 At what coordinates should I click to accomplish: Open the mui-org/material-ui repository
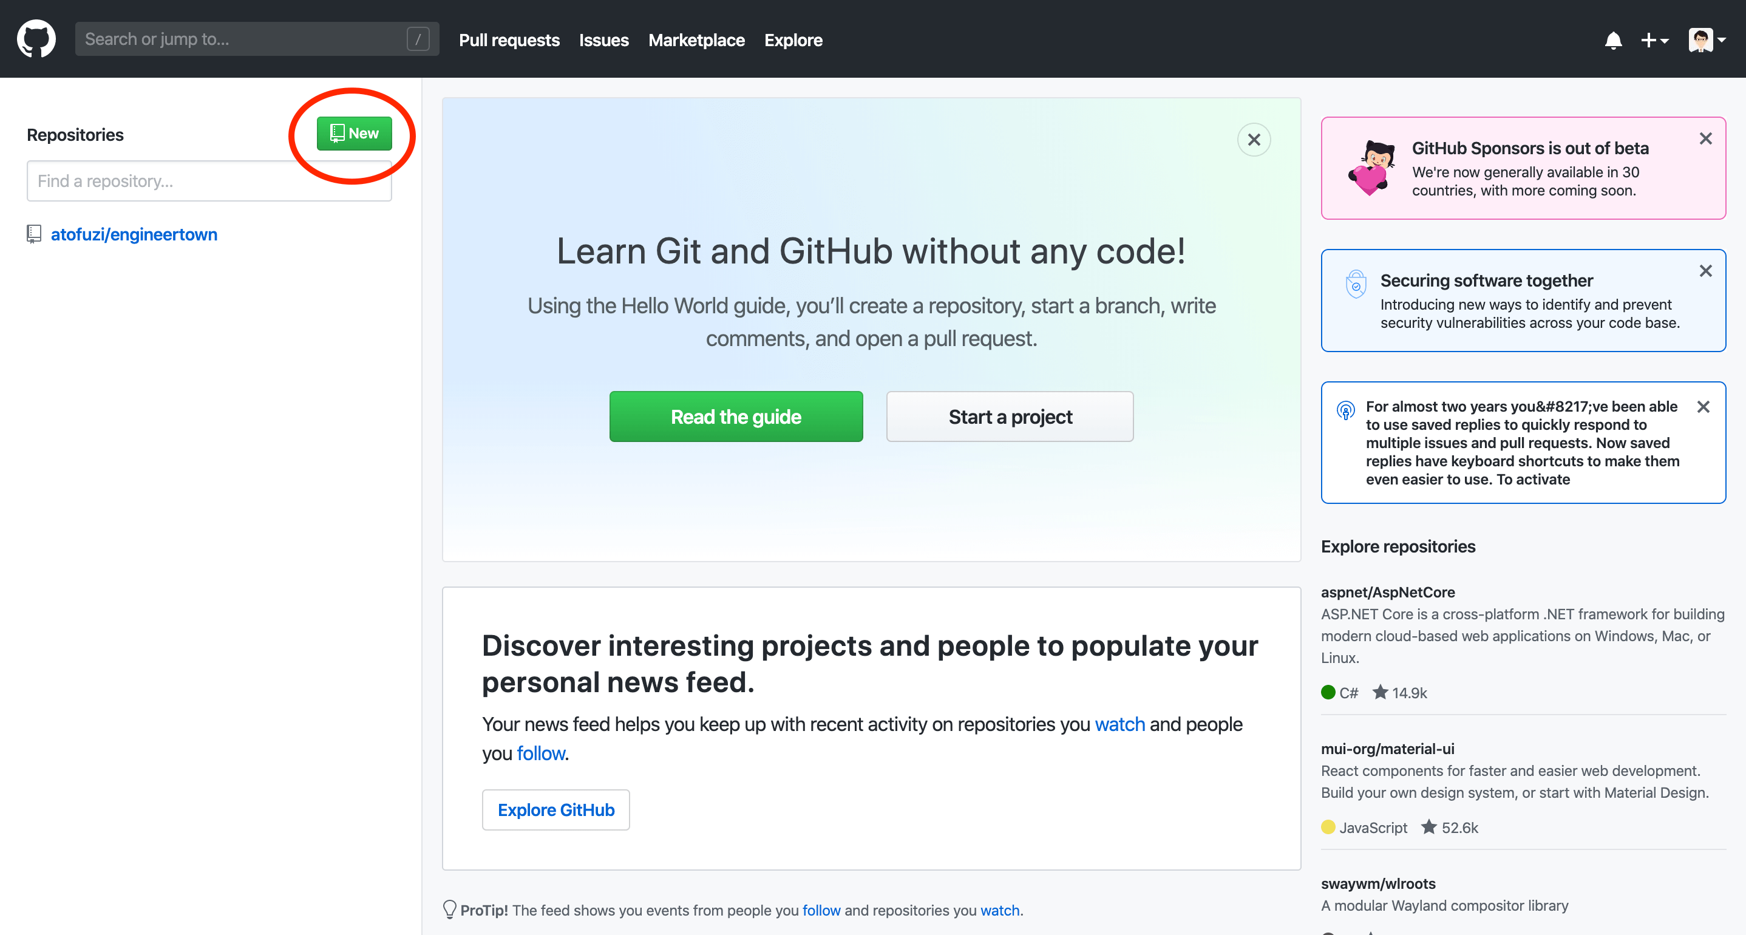1387,749
